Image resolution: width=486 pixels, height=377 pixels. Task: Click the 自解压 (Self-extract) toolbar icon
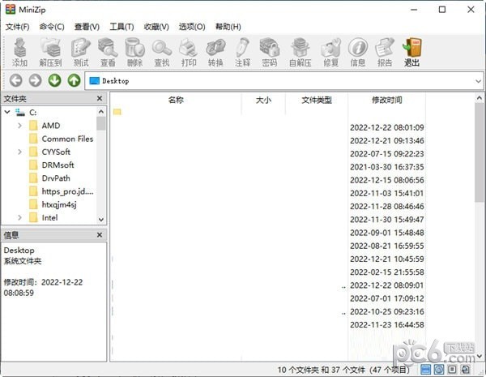coord(300,52)
